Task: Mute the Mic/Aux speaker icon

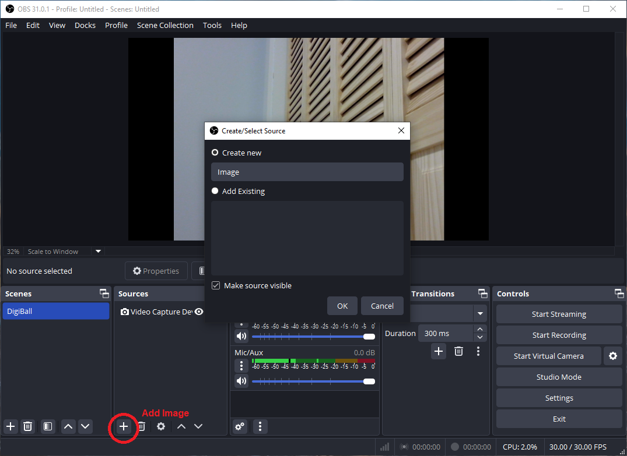Action: (241, 381)
